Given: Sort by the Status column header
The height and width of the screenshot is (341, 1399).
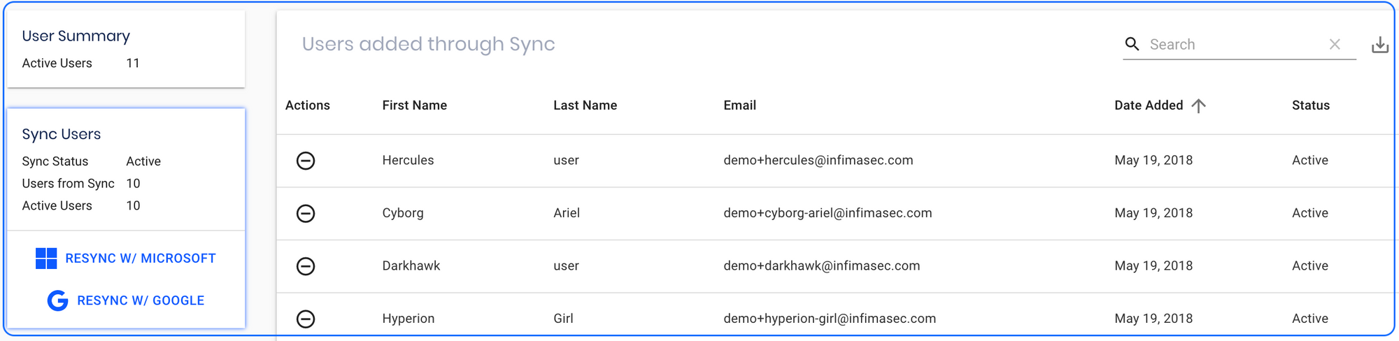Looking at the screenshot, I should 1310,106.
